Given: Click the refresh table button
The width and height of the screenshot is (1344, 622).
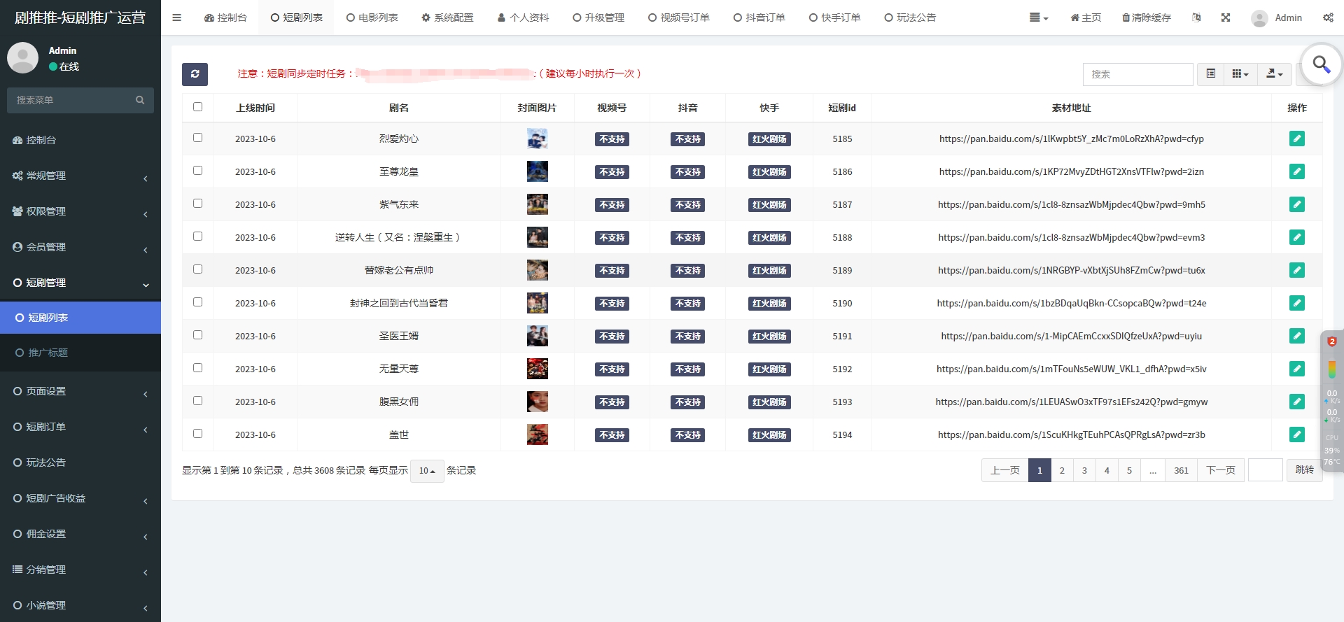Looking at the screenshot, I should [195, 74].
